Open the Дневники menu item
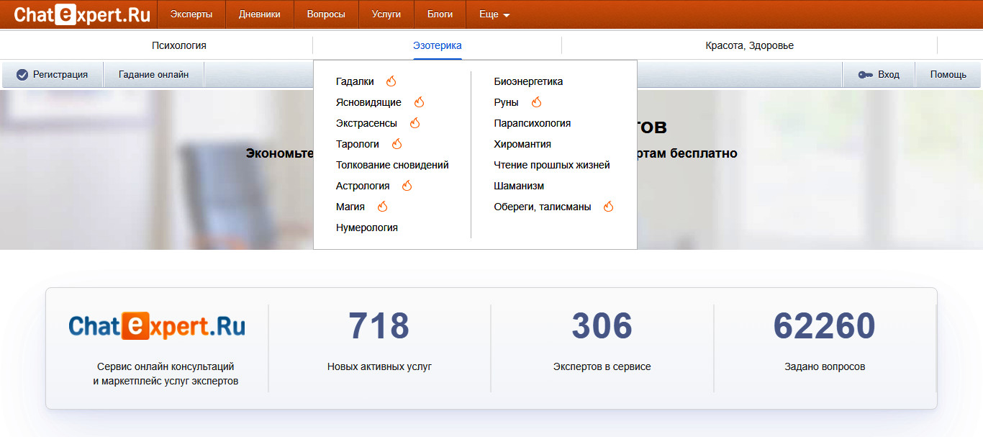 260,14
